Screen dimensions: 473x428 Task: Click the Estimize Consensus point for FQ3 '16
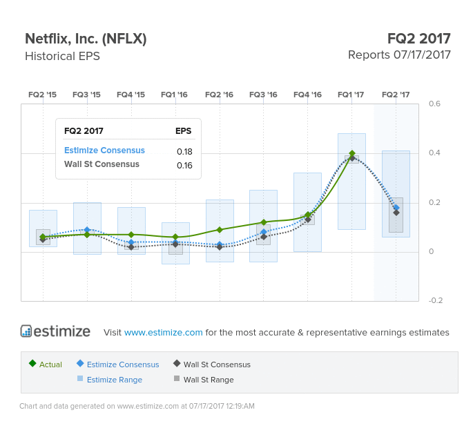tap(264, 232)
